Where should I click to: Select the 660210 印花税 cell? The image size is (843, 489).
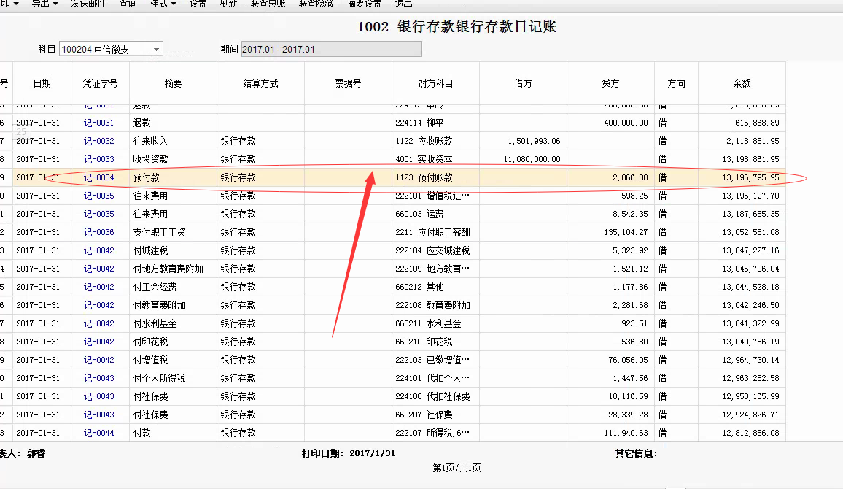pyautogui.click(x=435, y=342)
